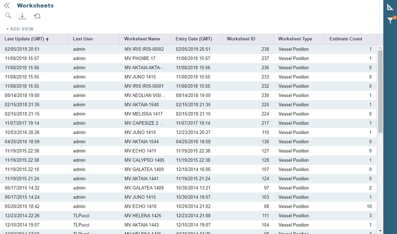
Task: Sort by Entry Date (GMT) column
Action: pyautogui.click(x=194, y=39)
